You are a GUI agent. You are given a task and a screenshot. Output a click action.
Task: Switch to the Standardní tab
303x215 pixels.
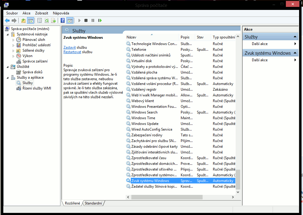tap(93, 203)
